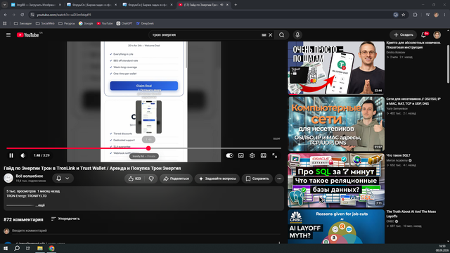Open the Windows Start menu
The width and height of the screenshot is (450, 253).
6,248
